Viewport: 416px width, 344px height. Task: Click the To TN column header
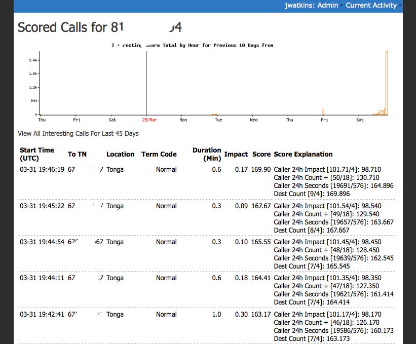pos(77,154)
